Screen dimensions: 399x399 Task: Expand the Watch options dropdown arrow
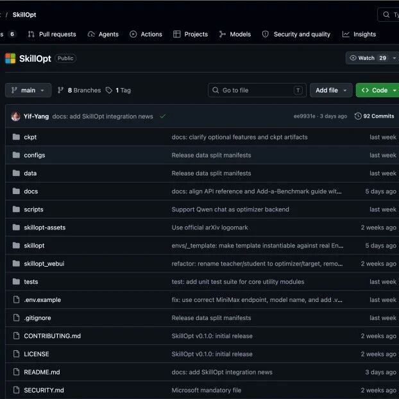395,58
